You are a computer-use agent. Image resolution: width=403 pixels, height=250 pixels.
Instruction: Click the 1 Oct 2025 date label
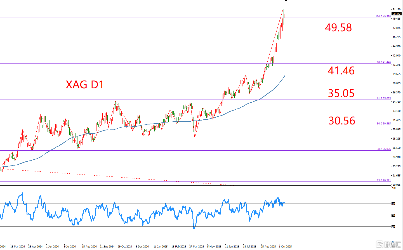(x=285, y=247)
